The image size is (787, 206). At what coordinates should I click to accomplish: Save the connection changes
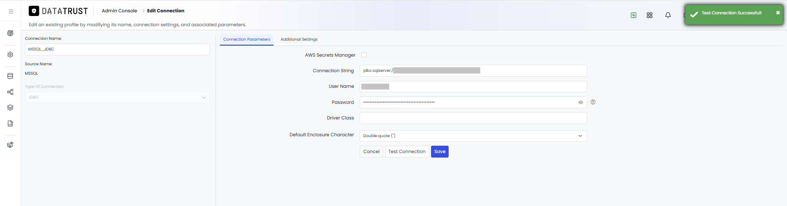pyautogui.click(x=440, y=151)
